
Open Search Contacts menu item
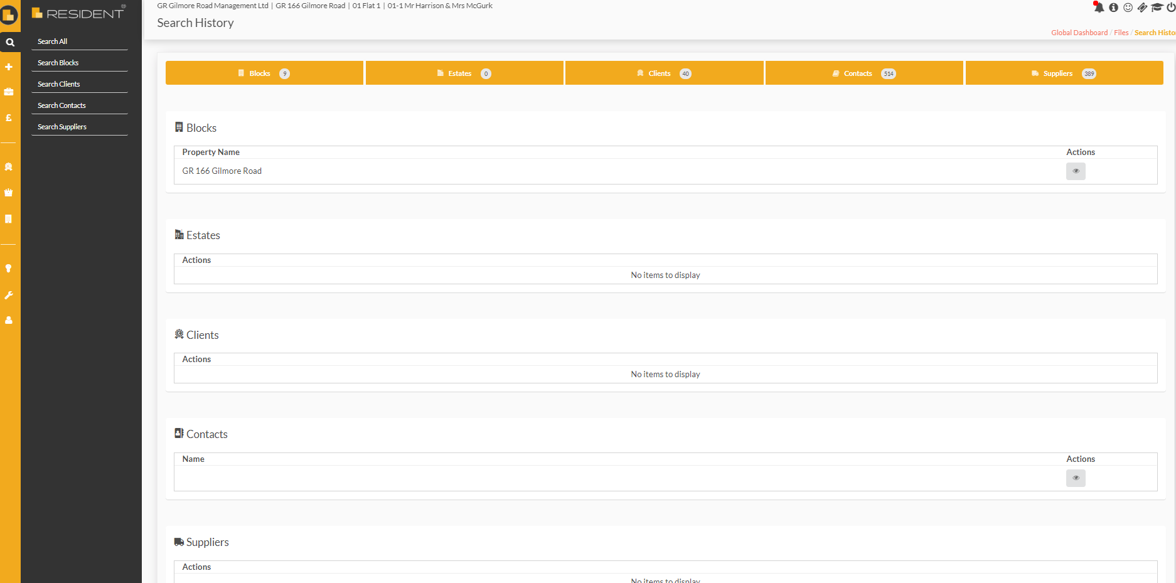(x=80, y=105)
